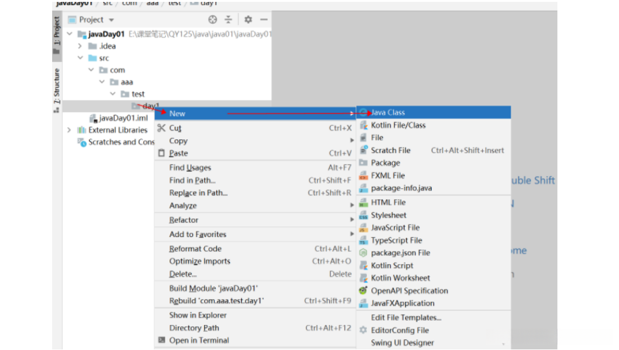Screen dimensions: 619x350
Task: Choose Swing UI Designer
Action: (x=434, y=343)
